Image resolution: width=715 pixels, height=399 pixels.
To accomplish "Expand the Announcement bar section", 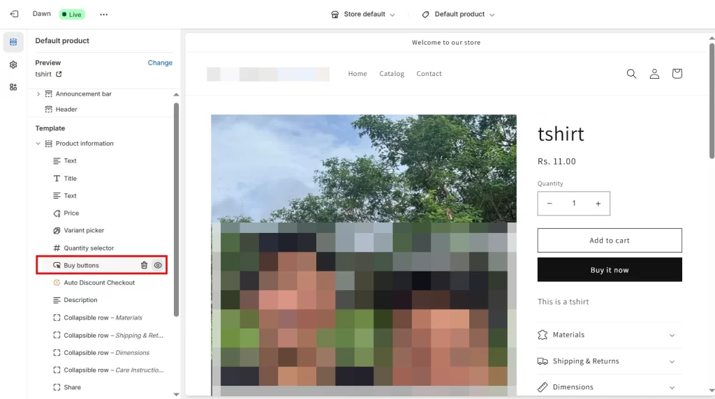I will pyautogui.click(x=38, y=94).
